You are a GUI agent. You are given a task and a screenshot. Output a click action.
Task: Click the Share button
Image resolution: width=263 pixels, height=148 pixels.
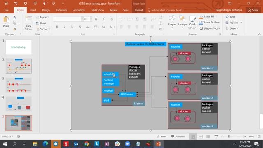[253, 10]
